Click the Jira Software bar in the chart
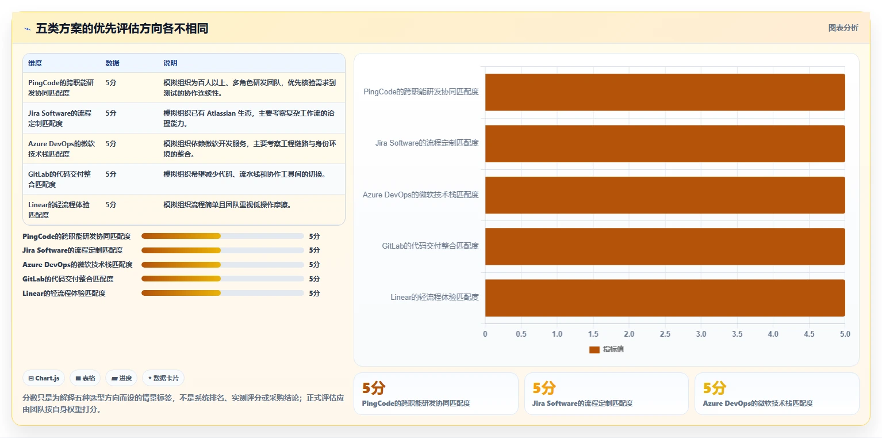Image resolution: width=882 pixels, height=438 pixels. (665, 143)
